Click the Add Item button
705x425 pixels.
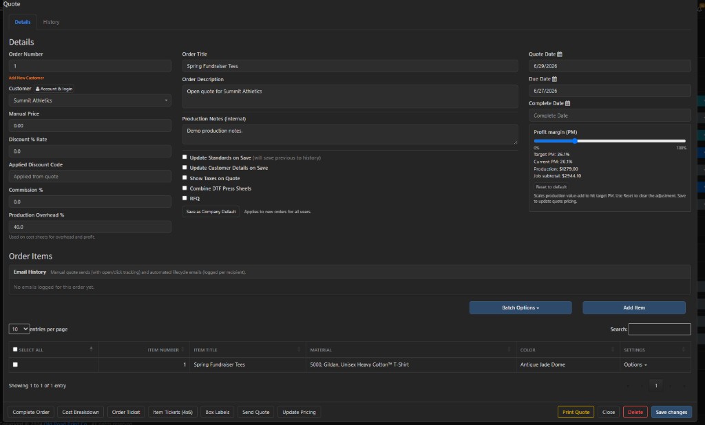pyautogui.click(x=634, y=307)
